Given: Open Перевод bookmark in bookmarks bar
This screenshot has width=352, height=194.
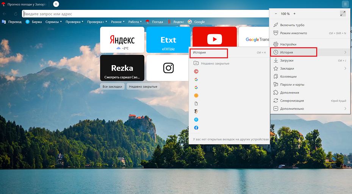Looking at the screenshot, I should [12, 22].
